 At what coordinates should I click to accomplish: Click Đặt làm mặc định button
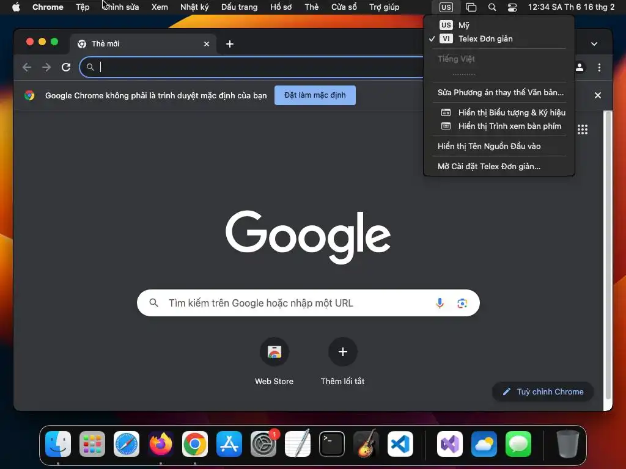315,95
